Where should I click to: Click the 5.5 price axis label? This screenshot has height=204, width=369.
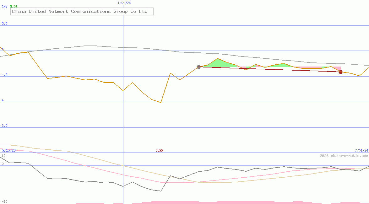[4, 24]
